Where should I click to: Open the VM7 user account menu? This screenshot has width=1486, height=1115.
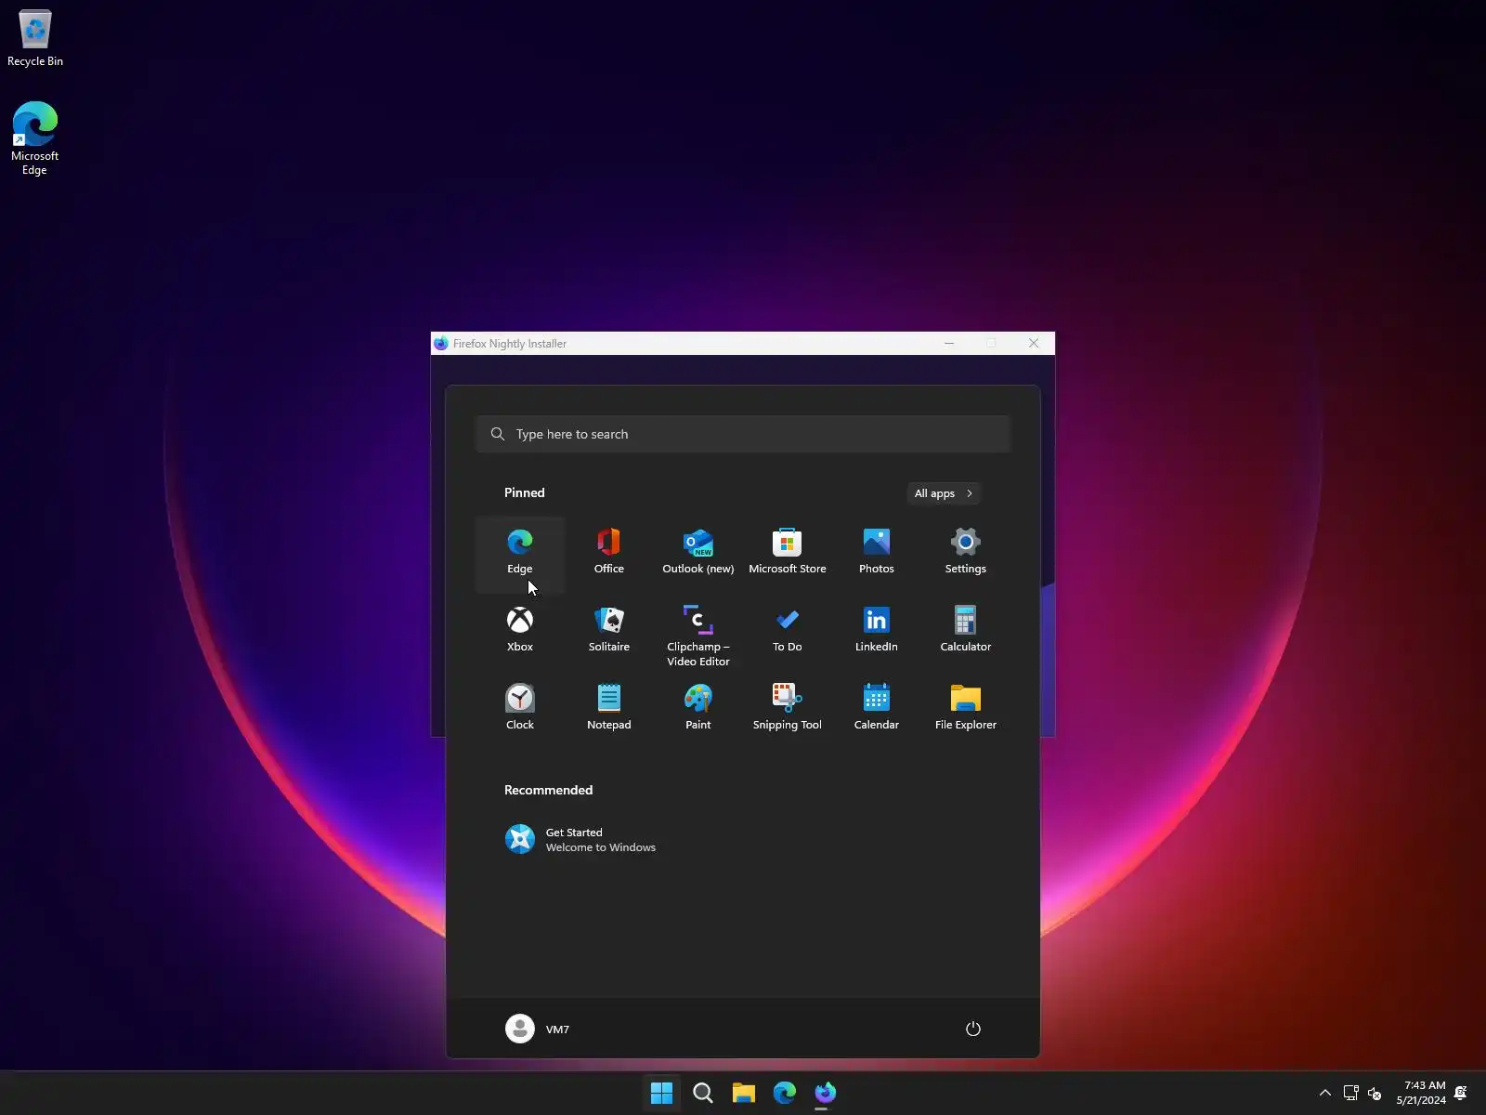(x=538, y=1029)
